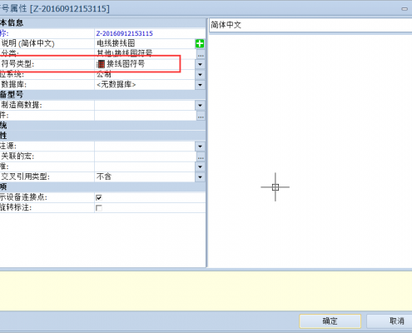Toggle the 设备连接点 checkbox
Image resolution: width=412 pixels, height=333 pixels.
click(99, 197)
